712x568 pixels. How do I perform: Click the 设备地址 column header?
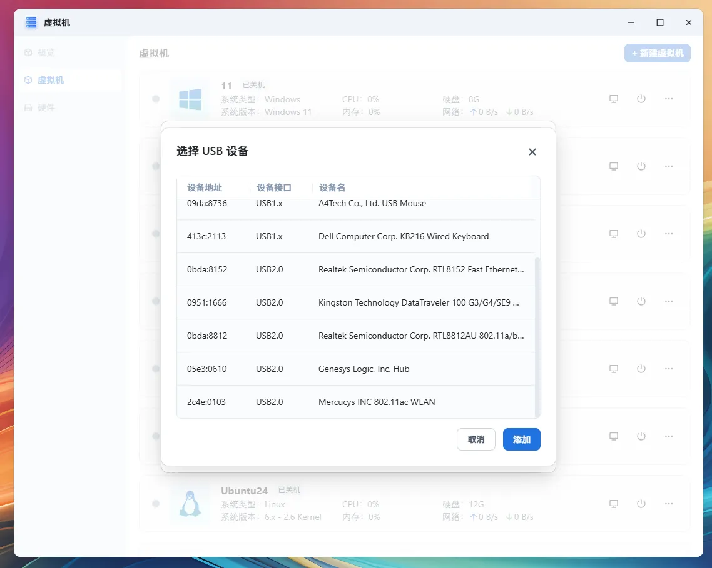pos(205,187)
